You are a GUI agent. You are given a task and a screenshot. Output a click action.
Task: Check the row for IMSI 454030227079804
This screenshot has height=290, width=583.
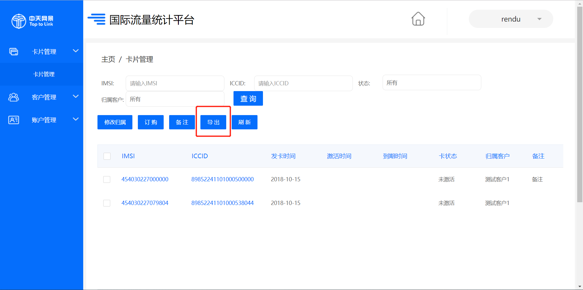107,203
